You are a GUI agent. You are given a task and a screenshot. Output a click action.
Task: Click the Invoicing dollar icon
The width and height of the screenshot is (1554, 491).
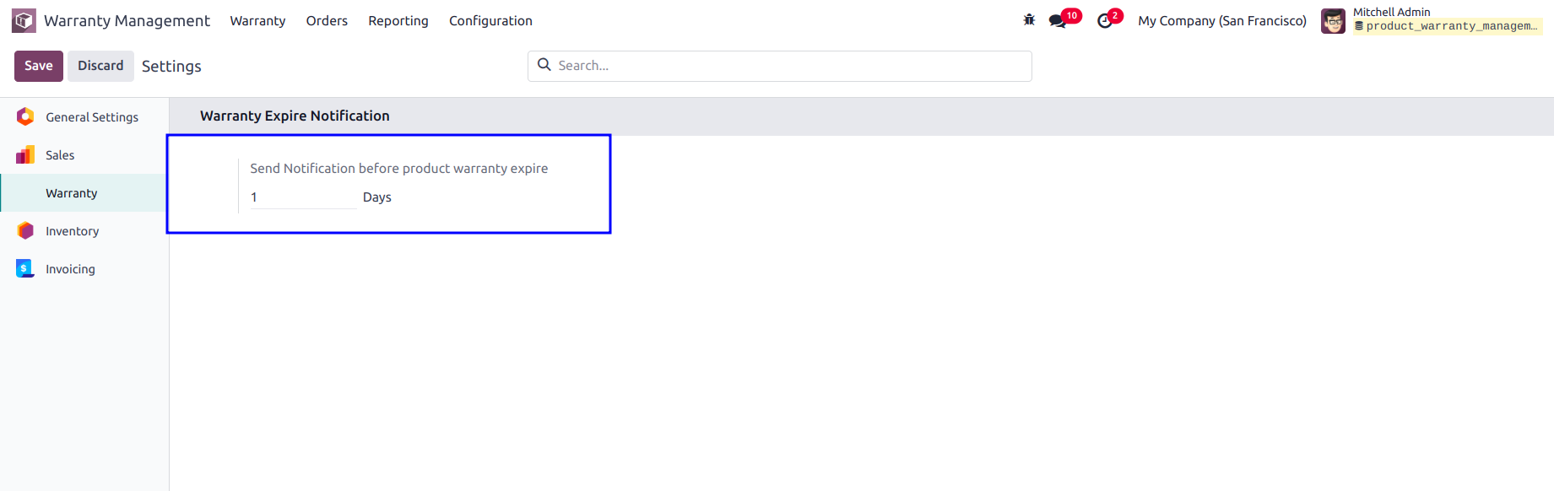25,268
